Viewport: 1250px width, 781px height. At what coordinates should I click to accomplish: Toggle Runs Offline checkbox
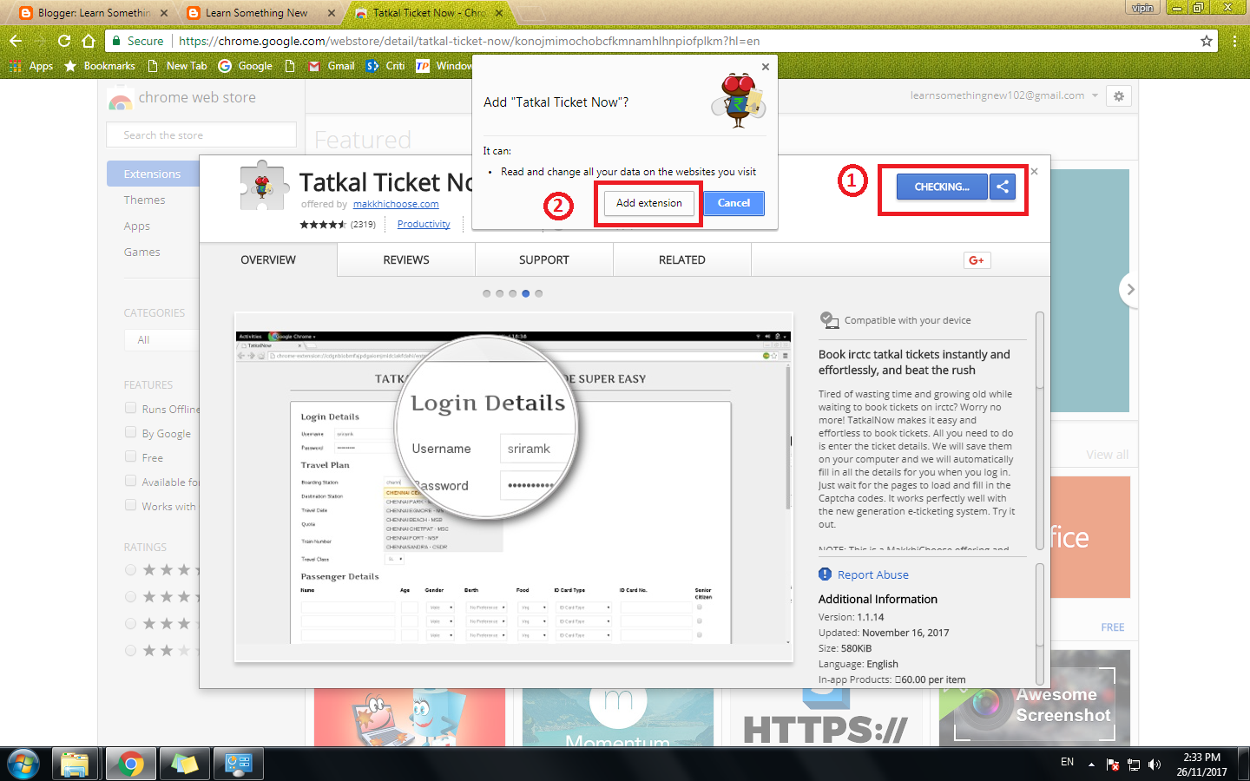130,408
